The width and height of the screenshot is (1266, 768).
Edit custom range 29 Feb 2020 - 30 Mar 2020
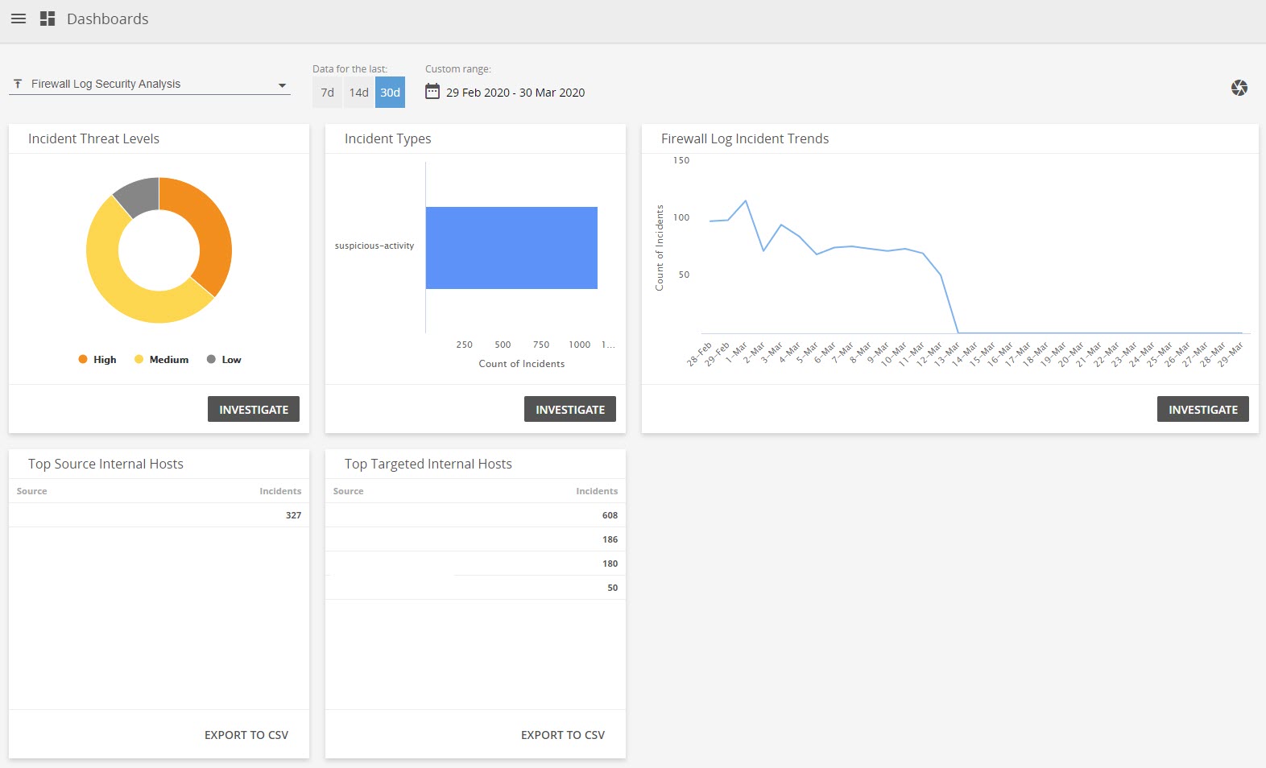(x=515, y=93)
